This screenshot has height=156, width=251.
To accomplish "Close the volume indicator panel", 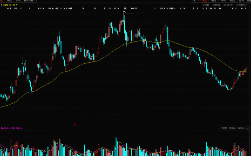I will pos(248,128).
